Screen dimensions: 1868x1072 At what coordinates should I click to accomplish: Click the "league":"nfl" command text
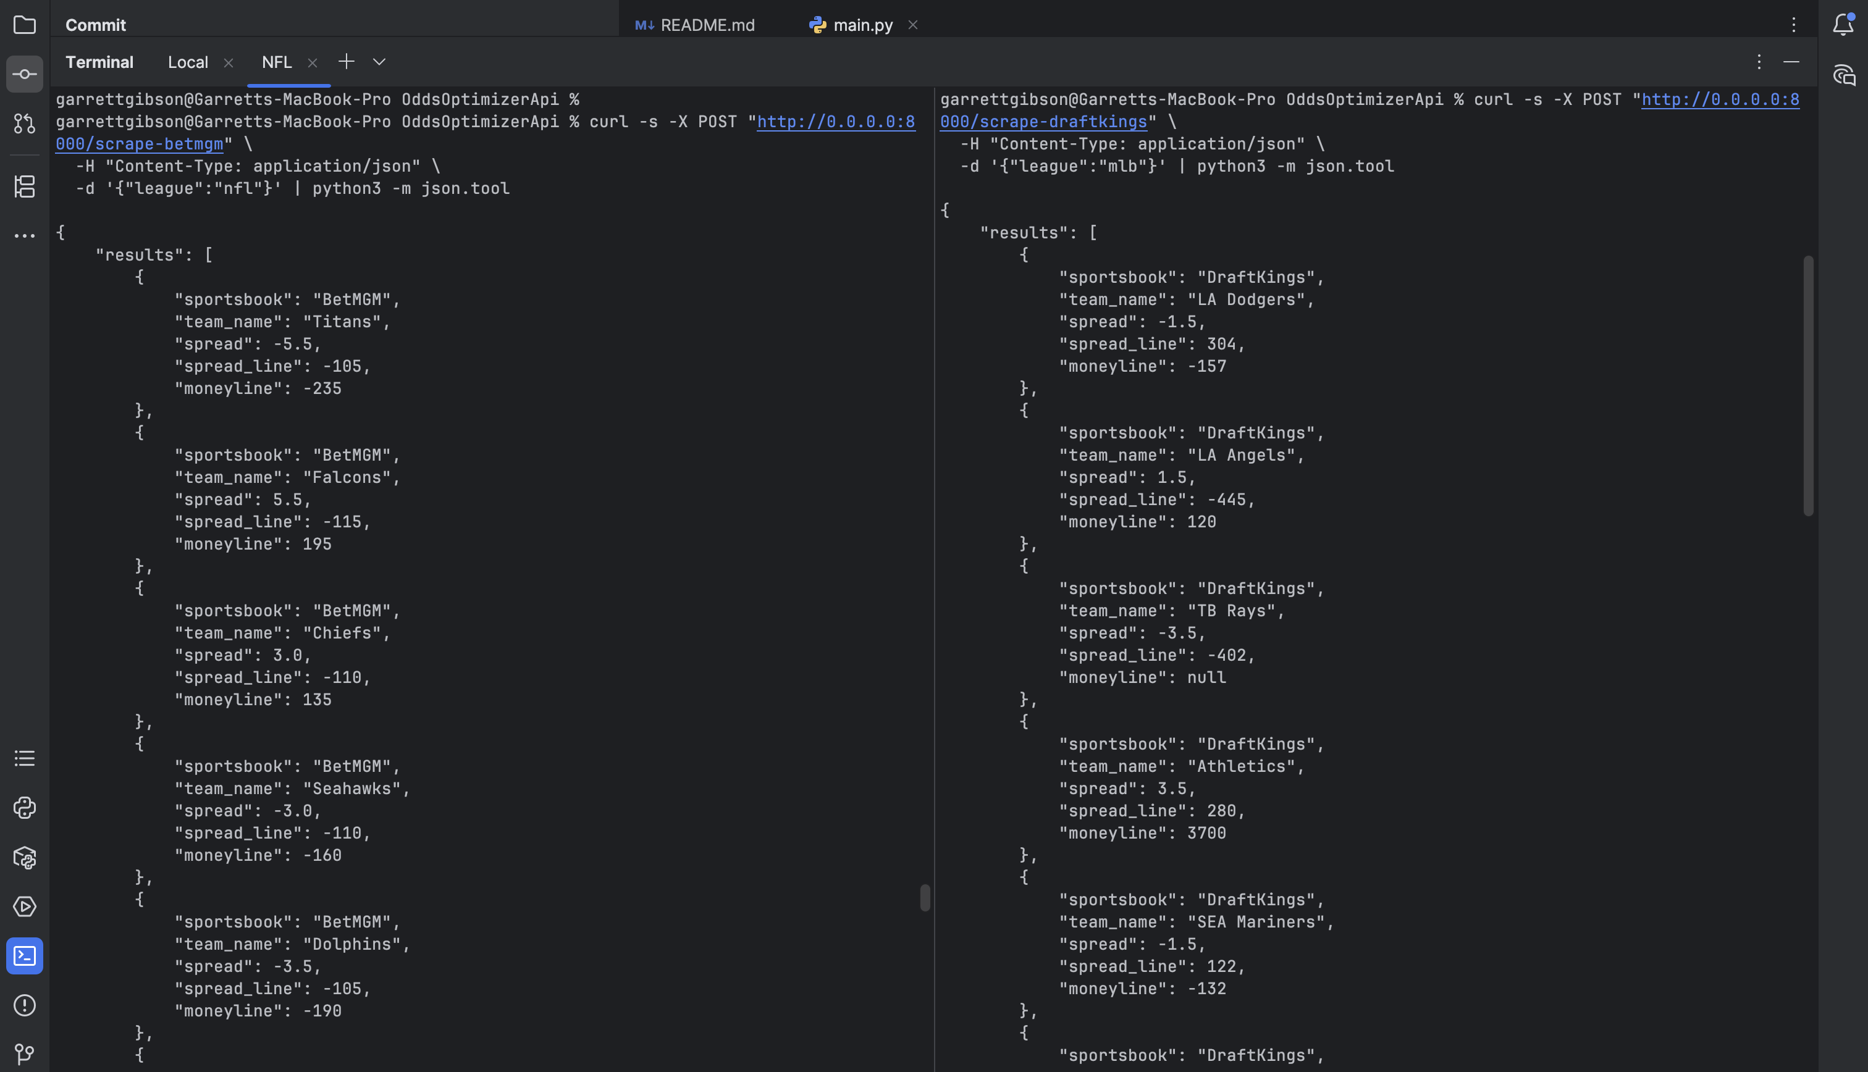pos(193,188)
